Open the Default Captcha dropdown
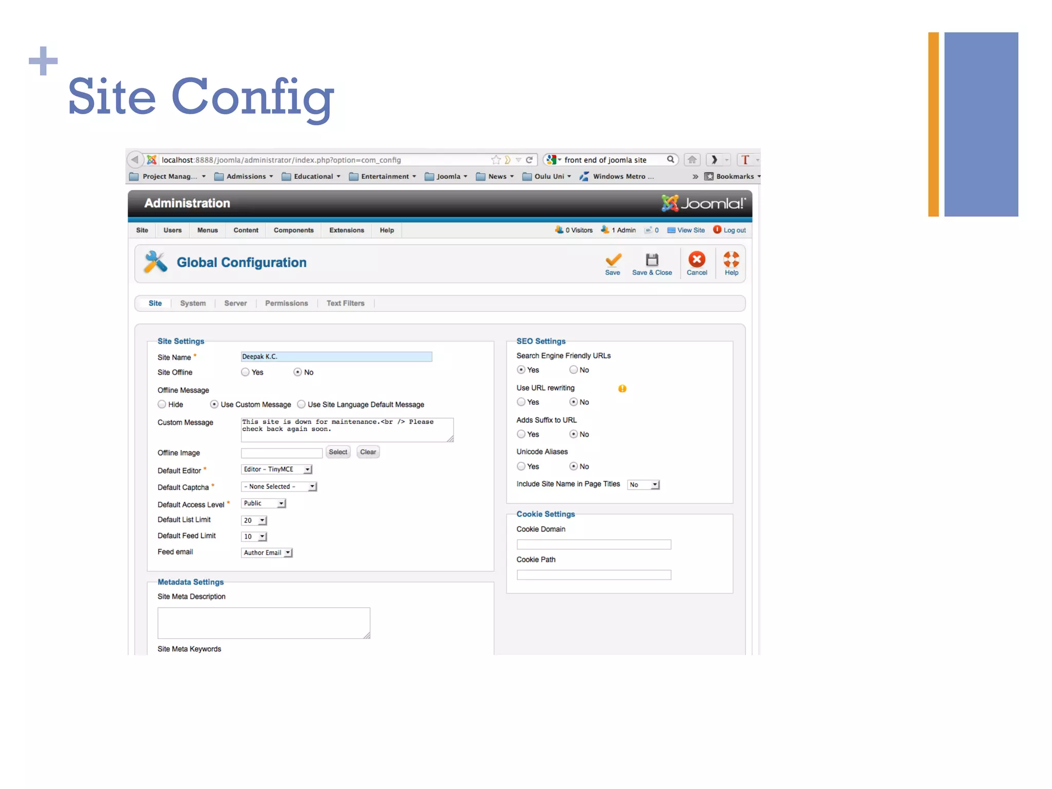 pos(279,486)
